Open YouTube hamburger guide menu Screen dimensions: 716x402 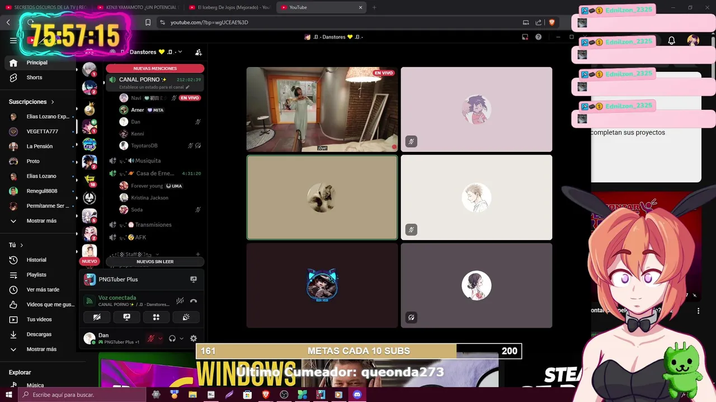13,40
